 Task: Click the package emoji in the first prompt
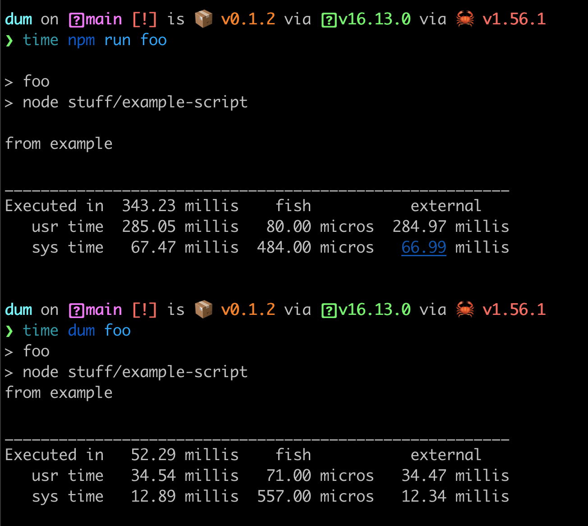pos(203,19)
